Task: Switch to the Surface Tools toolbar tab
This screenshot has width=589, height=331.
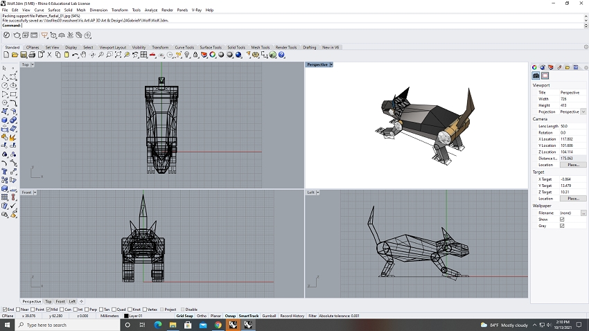Action: [210, 47]
